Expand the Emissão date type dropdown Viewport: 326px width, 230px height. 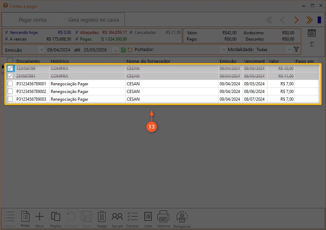tap(41, 50)
